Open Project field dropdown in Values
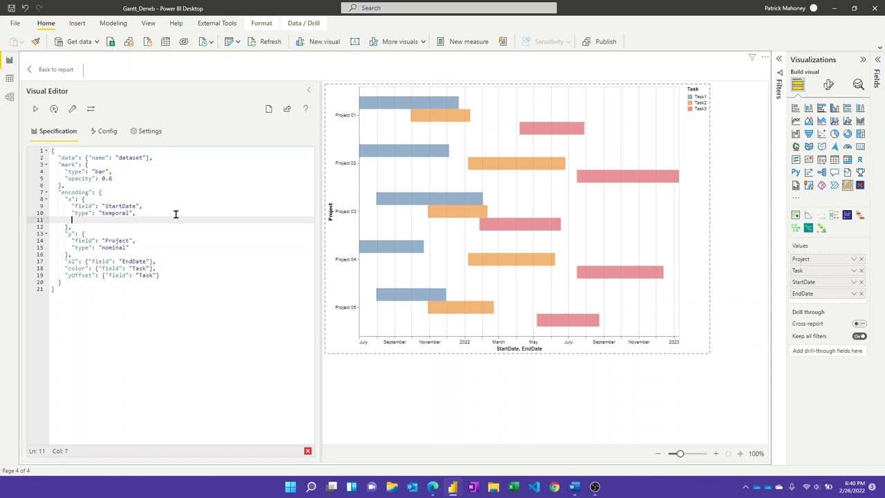 pos(854,259)
